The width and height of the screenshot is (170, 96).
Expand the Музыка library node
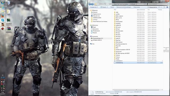click(91, 33)
